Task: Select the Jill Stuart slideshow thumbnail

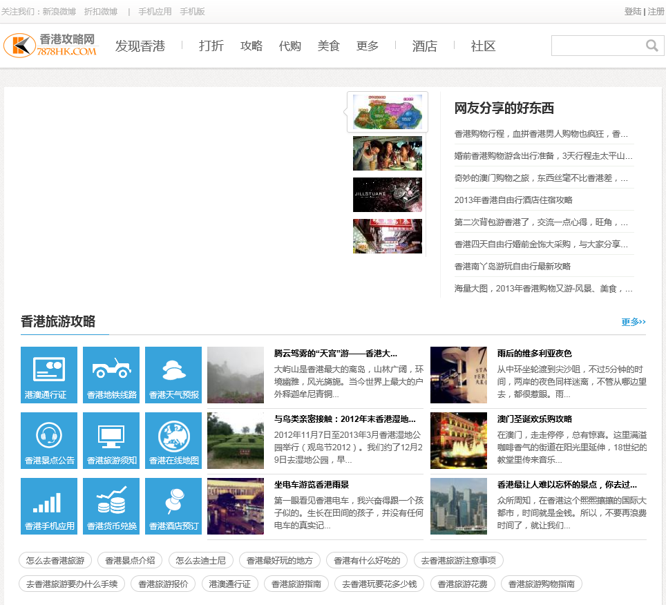Action: point(388,195)
